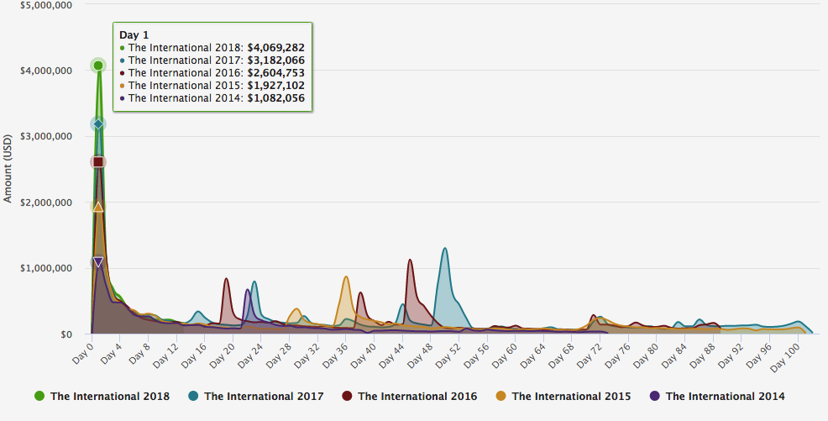Click the maroon 2016 peak near Day 45
Image resolution: width=828 pixels, height=421 pixels.
tap(410, 260)
